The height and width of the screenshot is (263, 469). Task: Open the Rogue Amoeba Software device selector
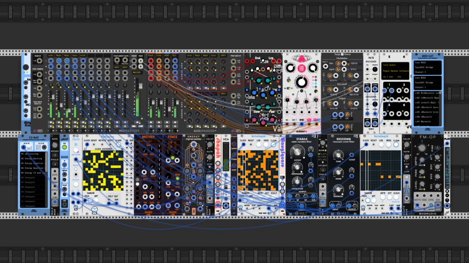click(x=395, y=71)
